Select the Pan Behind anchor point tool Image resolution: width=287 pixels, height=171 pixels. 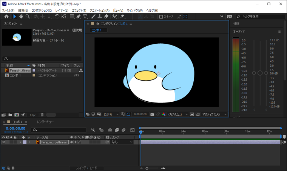(64, 17)
